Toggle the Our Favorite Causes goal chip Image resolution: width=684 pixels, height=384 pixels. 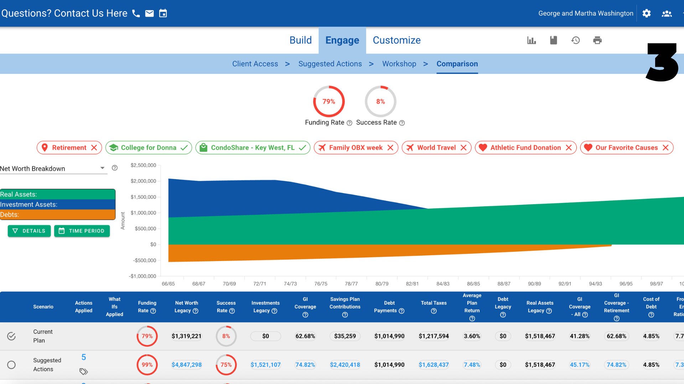click(627, 148)
